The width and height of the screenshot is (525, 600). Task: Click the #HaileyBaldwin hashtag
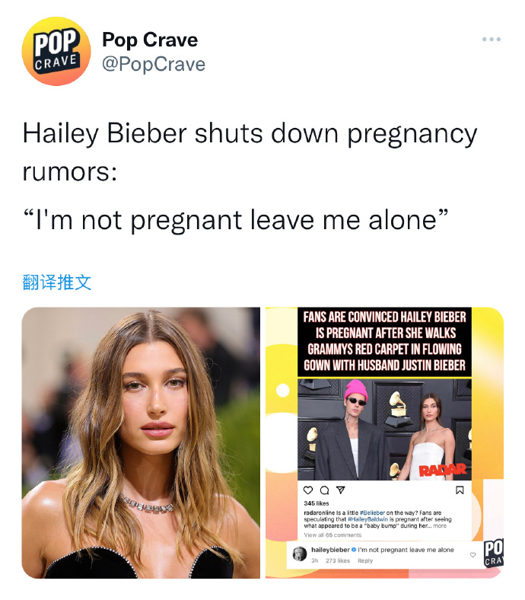click(367, 519)
